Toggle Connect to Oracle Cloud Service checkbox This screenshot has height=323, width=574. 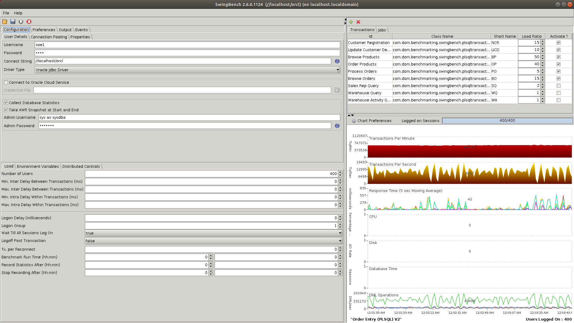click(6, 83)
